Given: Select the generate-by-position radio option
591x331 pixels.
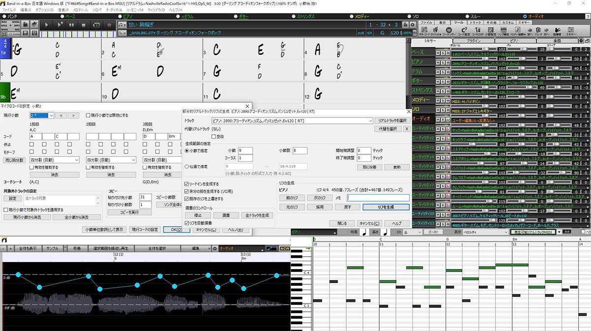Looking at the screenshot, I should tap(186, 167).
